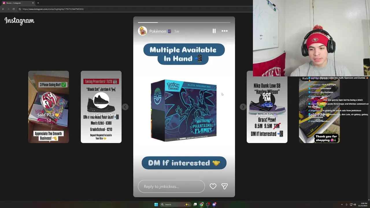Open a new browser tab with the plus button
This screenshot has width=370, height=208.
38,3
